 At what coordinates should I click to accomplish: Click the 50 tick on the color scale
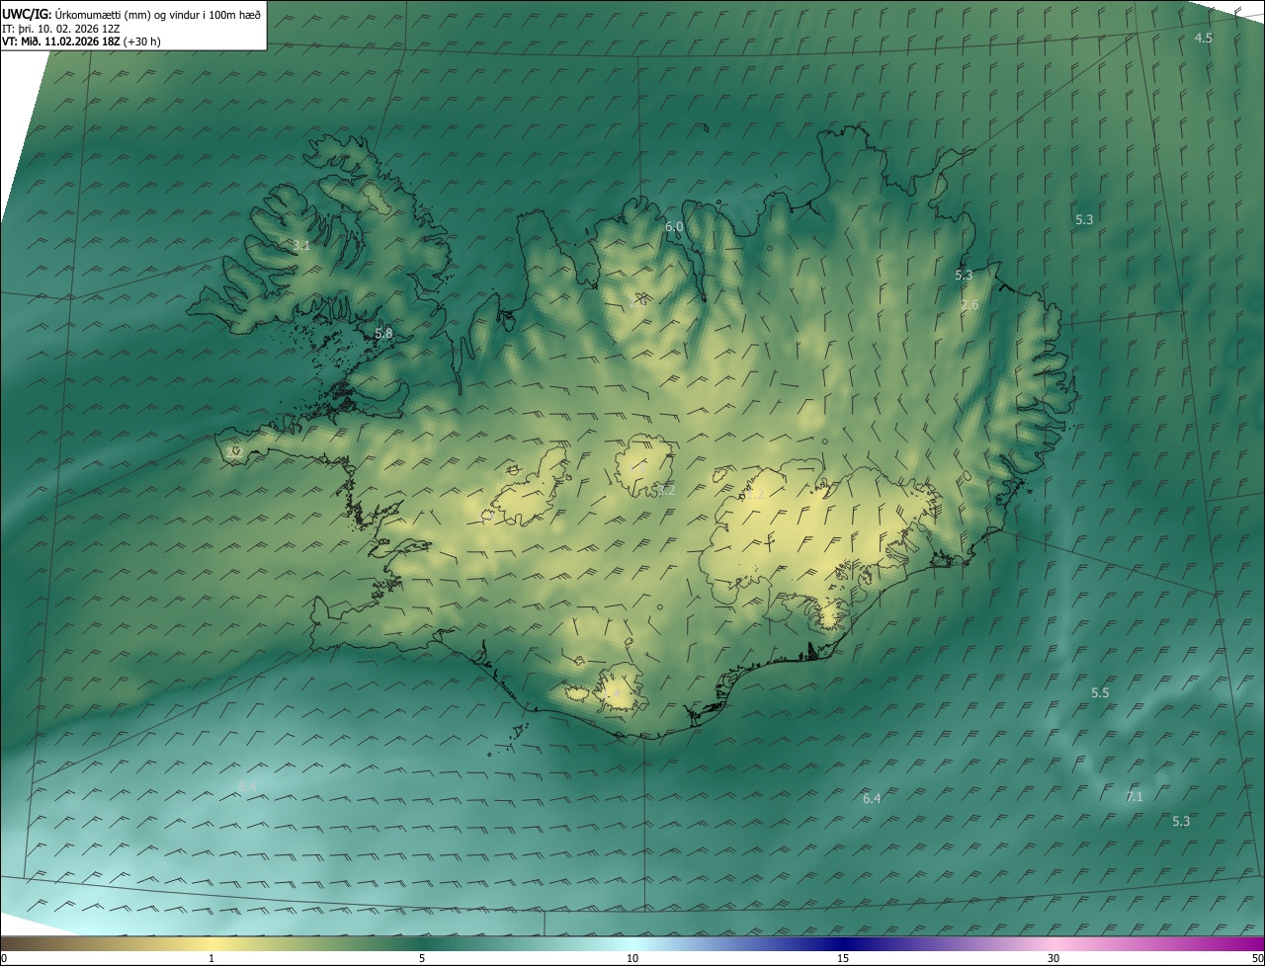1257,958
